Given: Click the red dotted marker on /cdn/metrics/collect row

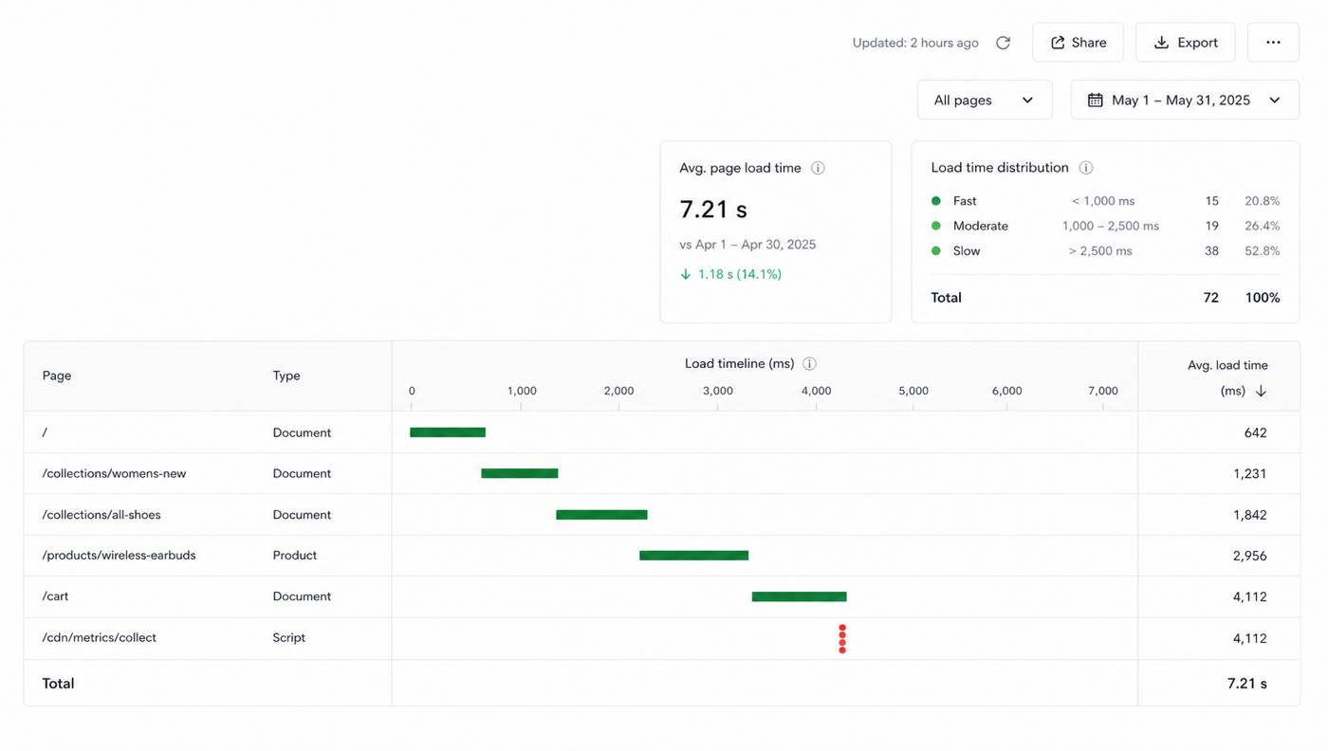Looking at the screenshot, I should pos(842,638).
